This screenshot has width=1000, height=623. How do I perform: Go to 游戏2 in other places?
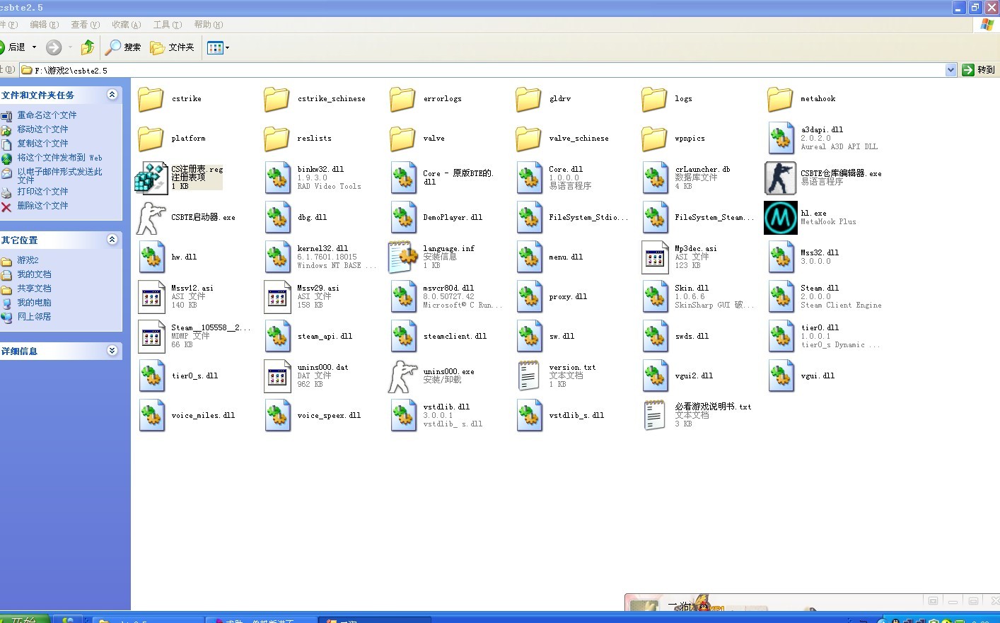(x=28, y=260)
